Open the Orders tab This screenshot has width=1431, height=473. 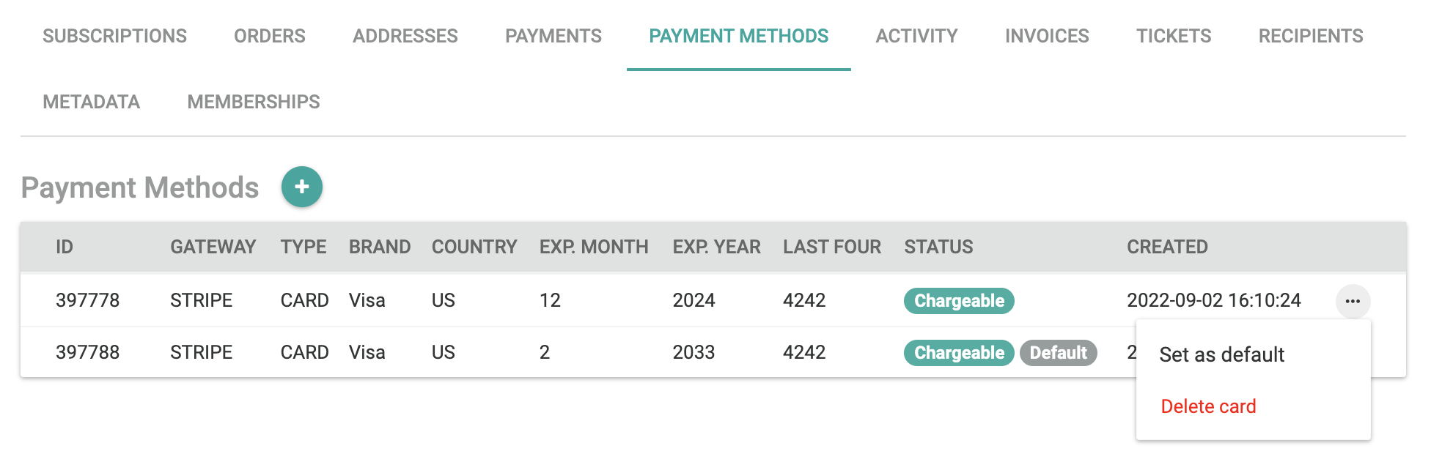tap(269, 36)
